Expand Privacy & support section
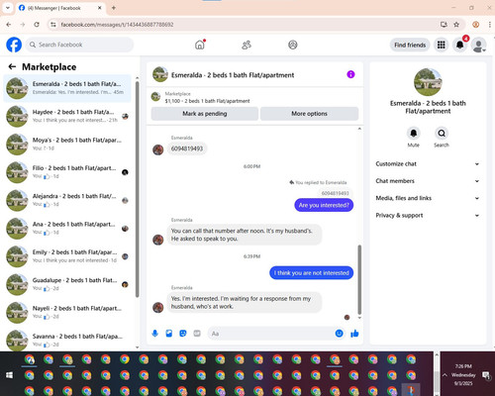 click(428, 216)
